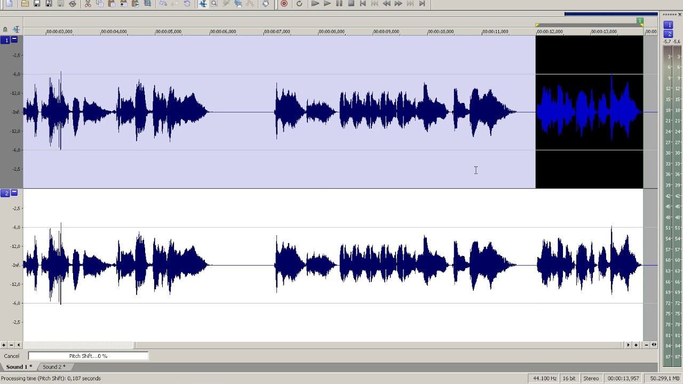Copy the selected audio
Screen dimensions: 683x384
tap(100, 3)
